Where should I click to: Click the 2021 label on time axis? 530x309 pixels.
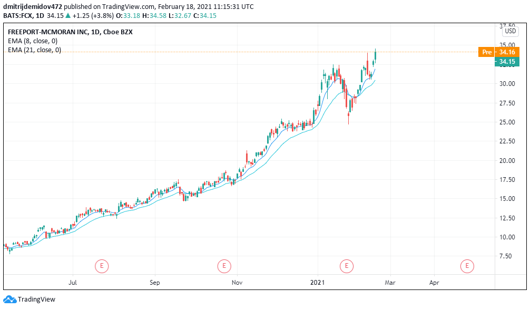(x=317, y=282)
